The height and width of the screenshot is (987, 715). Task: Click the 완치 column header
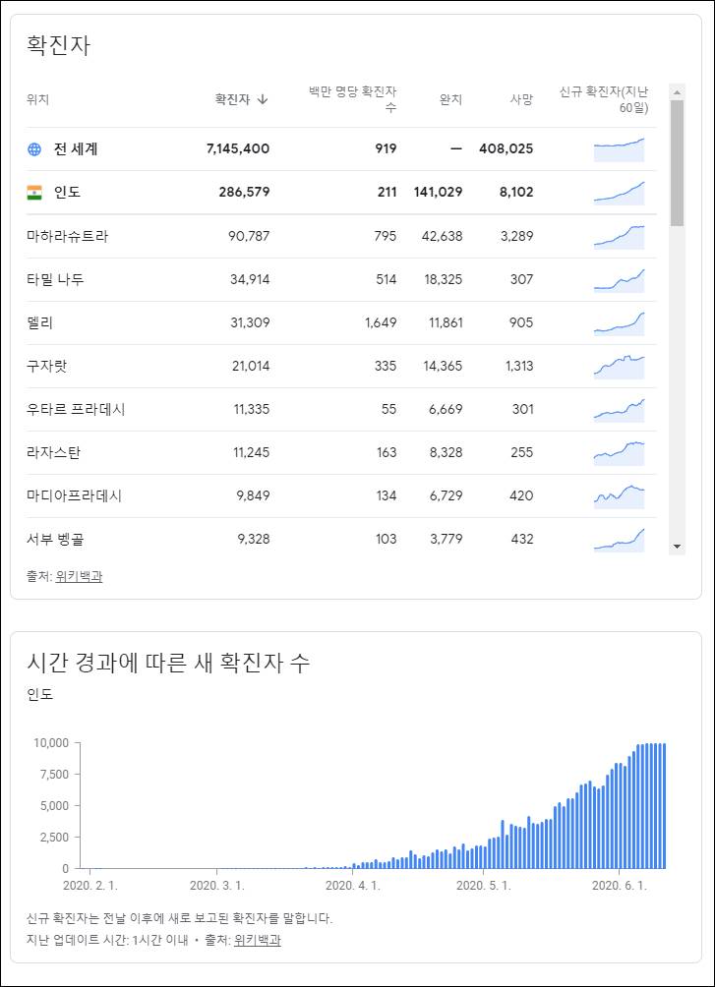[x=451, y=99]
